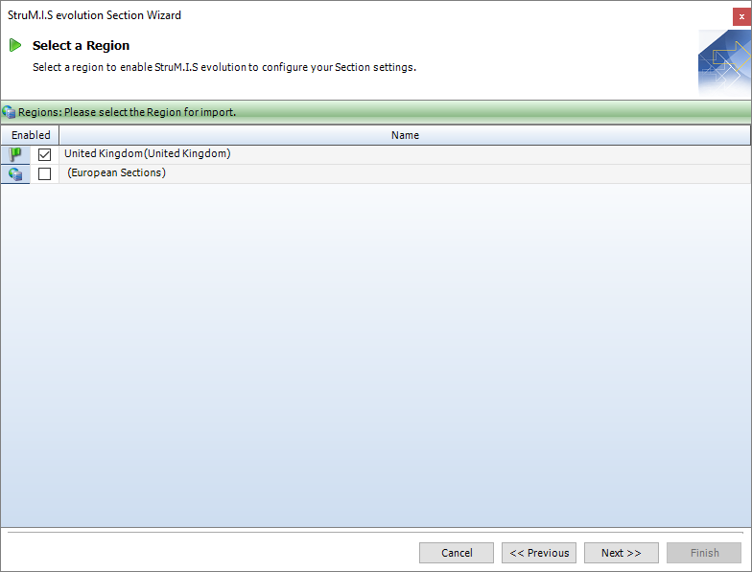The image size is (752, 572).
Task: Select the (European Sections) row name
Action: (x=117, y=172)
